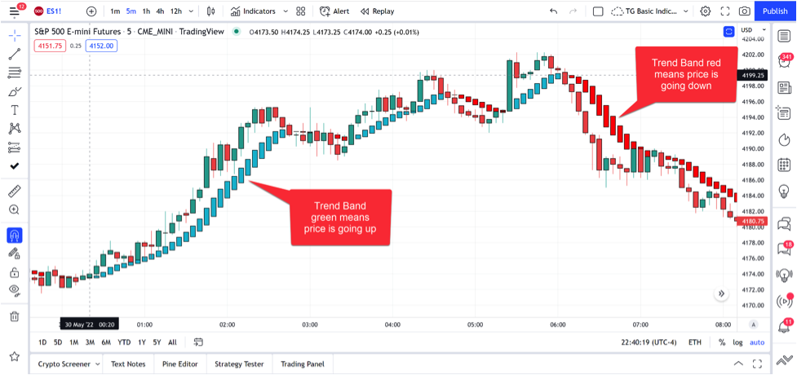The image size is (797, 375).
Task: Select the Brush drawing tool
Action: tap(15, 90)
